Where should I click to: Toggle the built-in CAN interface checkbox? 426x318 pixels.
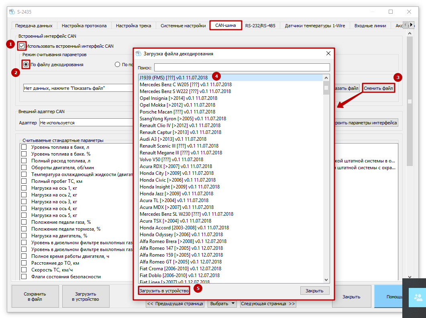pos(22,46)
